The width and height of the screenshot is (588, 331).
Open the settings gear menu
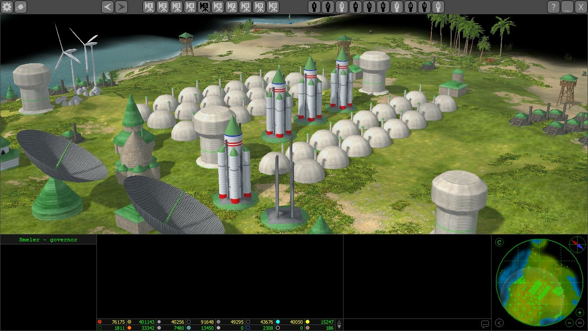tap(7, 7)
